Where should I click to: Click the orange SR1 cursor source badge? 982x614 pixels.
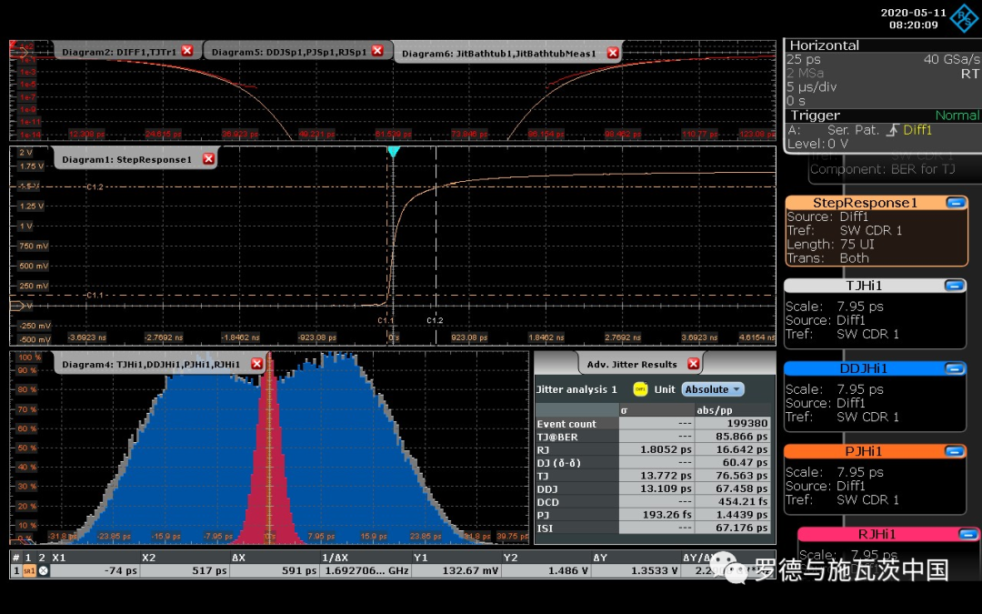28,571
